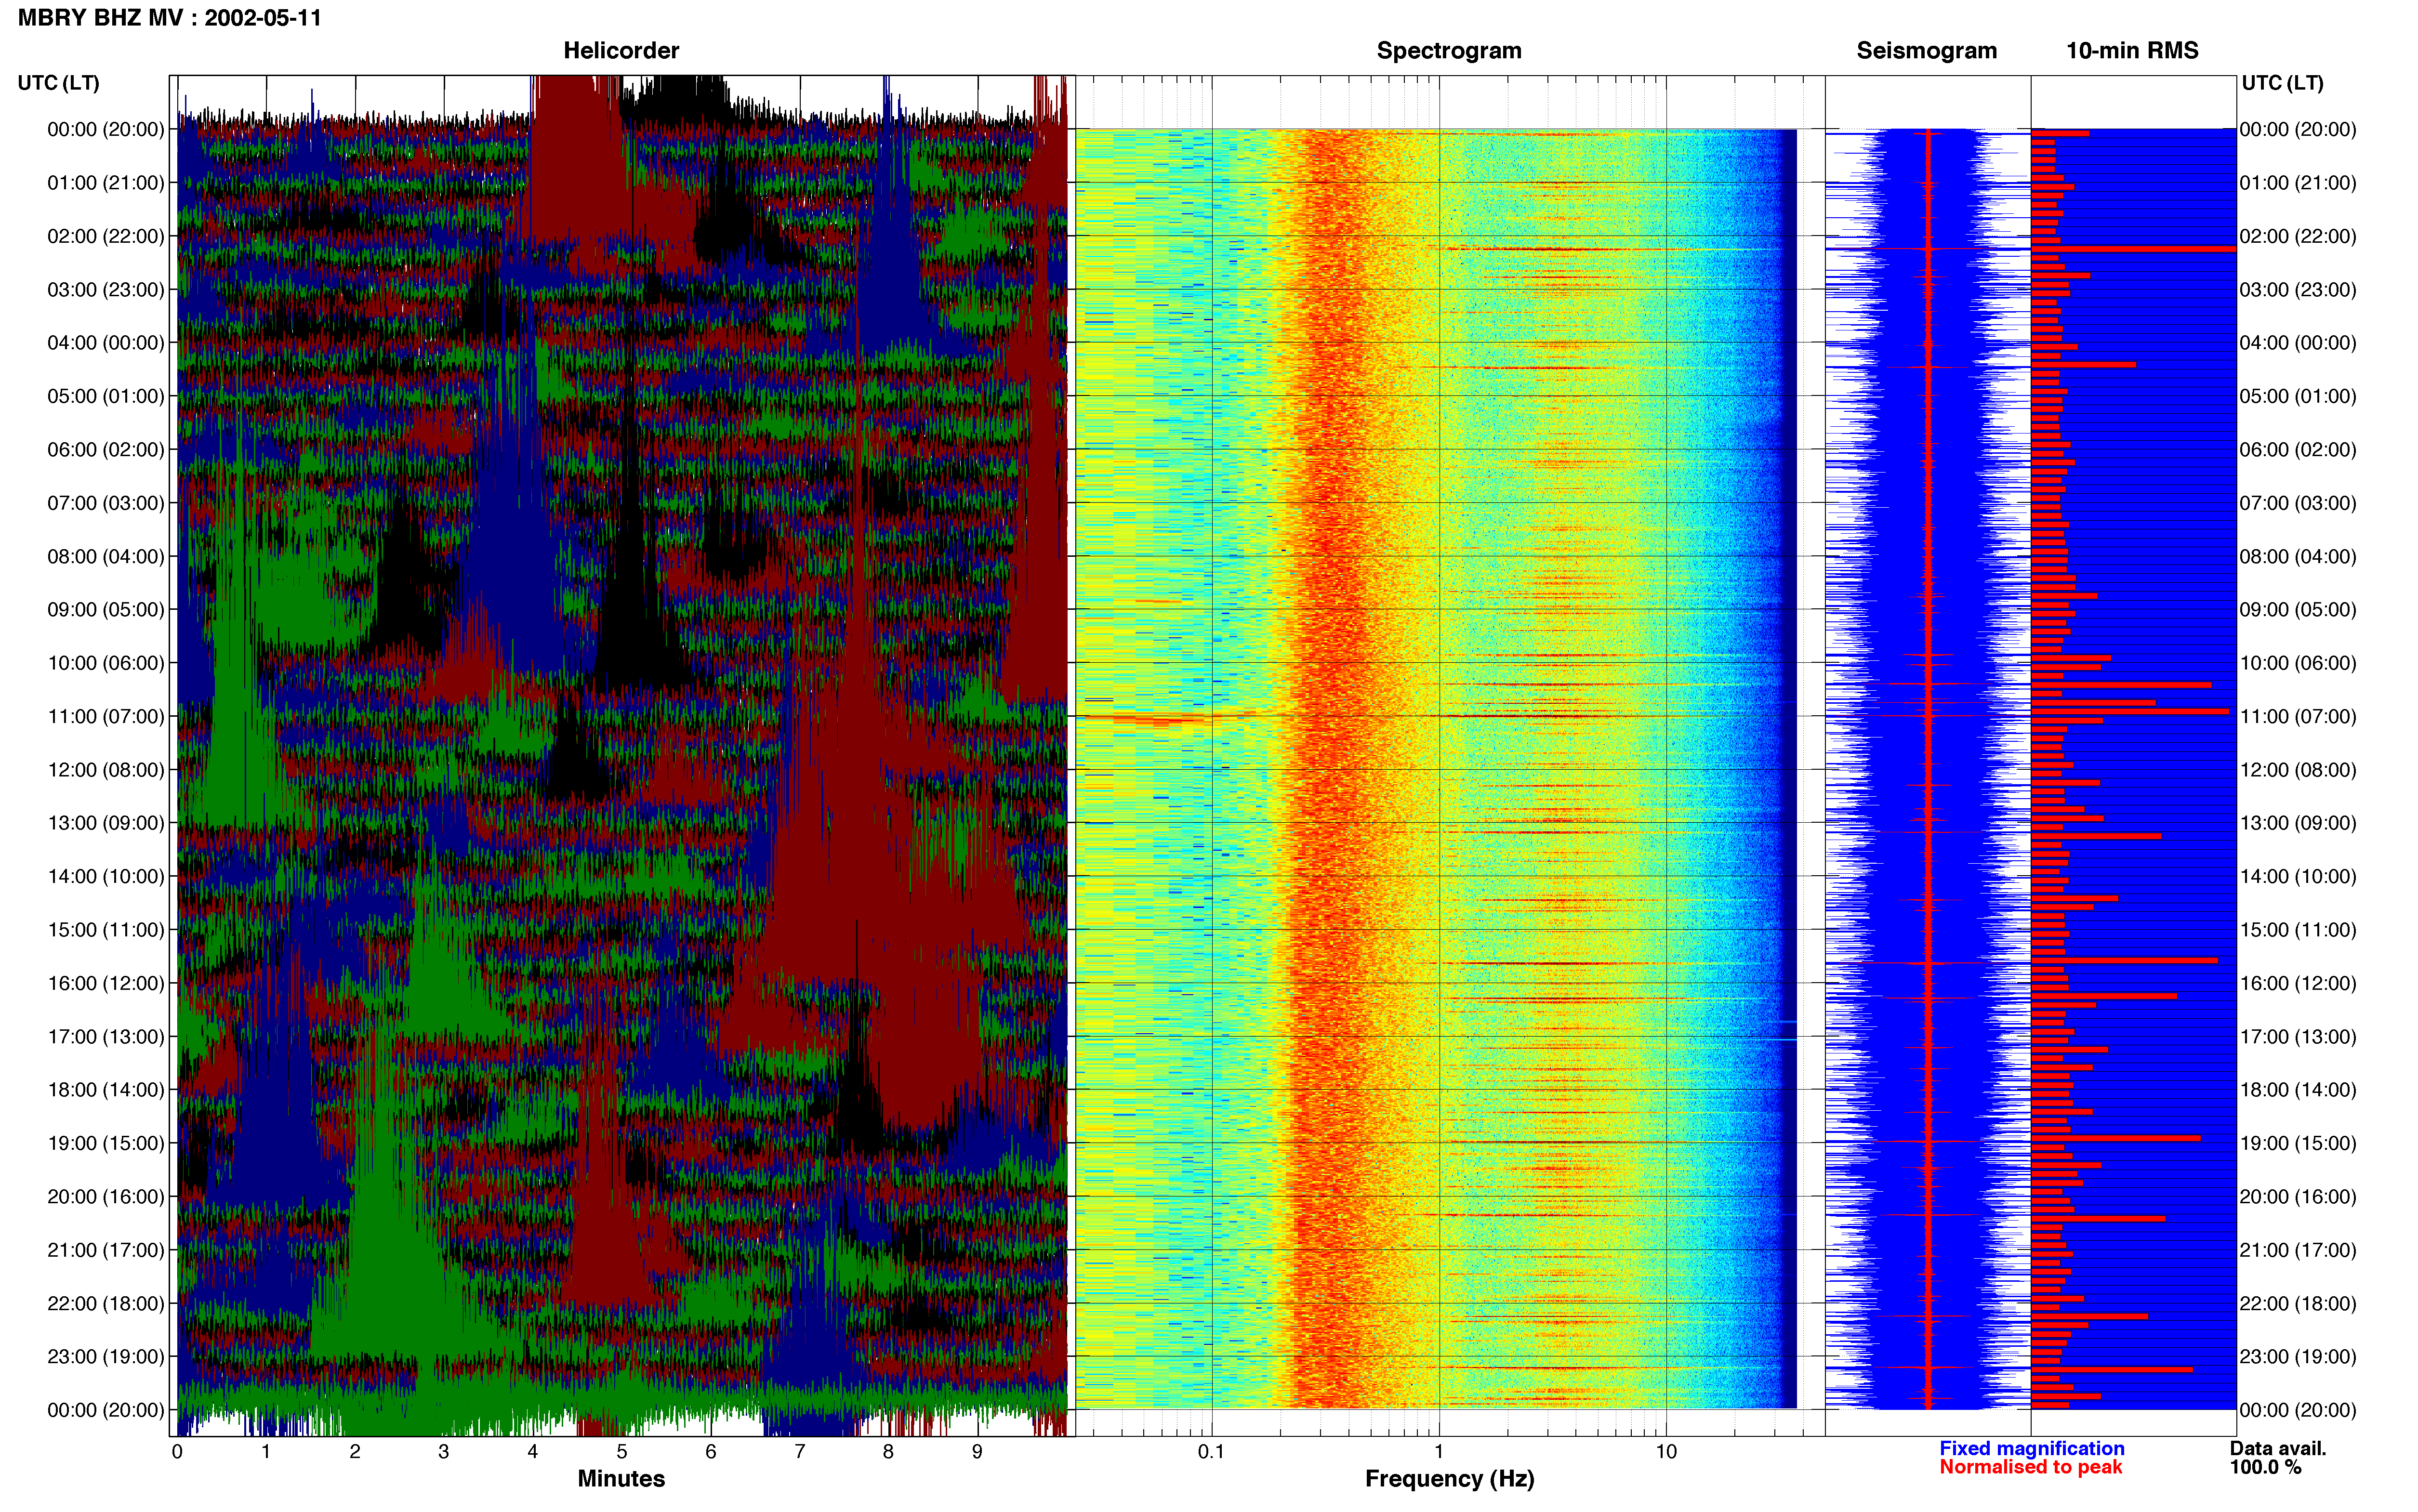2418x1512 pixels.
Task: Click the long RMS bar just before 11:00
Action: click(2130, 711)
